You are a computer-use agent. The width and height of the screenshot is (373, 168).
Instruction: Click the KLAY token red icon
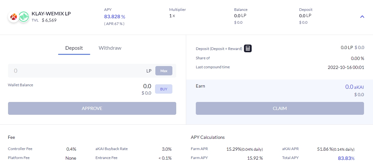pyautogui.click(x=13, y=17)
